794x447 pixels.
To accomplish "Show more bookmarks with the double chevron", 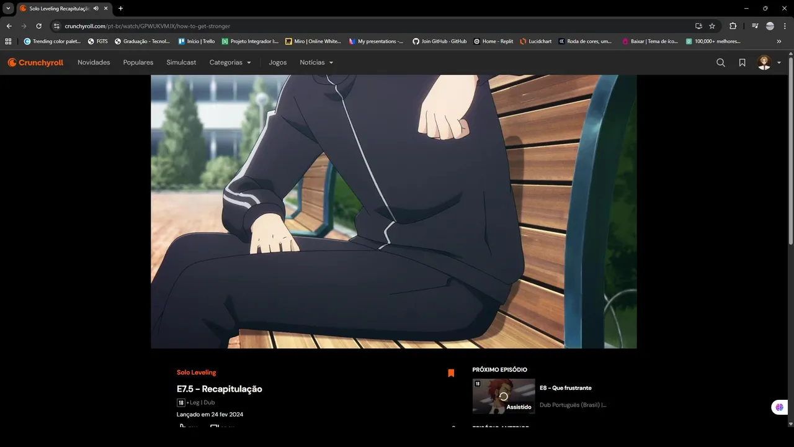I will click(x=779, y=42).
